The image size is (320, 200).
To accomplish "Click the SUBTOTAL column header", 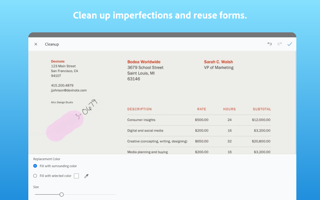I will (262, 109).
